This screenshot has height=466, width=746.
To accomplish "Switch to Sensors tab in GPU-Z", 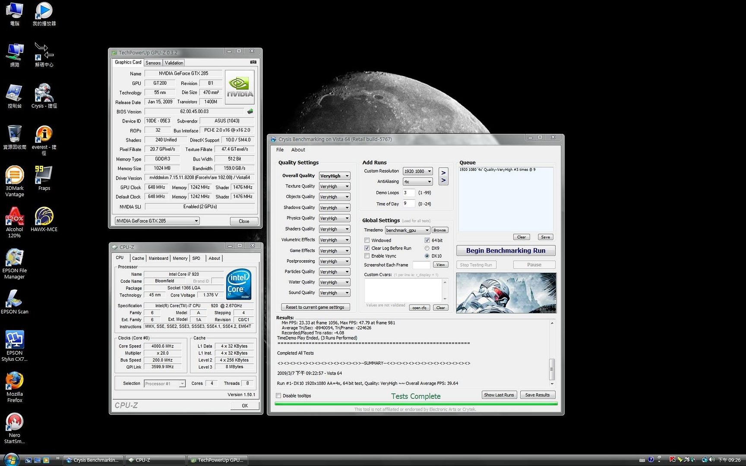I will (x=153, y=63).
